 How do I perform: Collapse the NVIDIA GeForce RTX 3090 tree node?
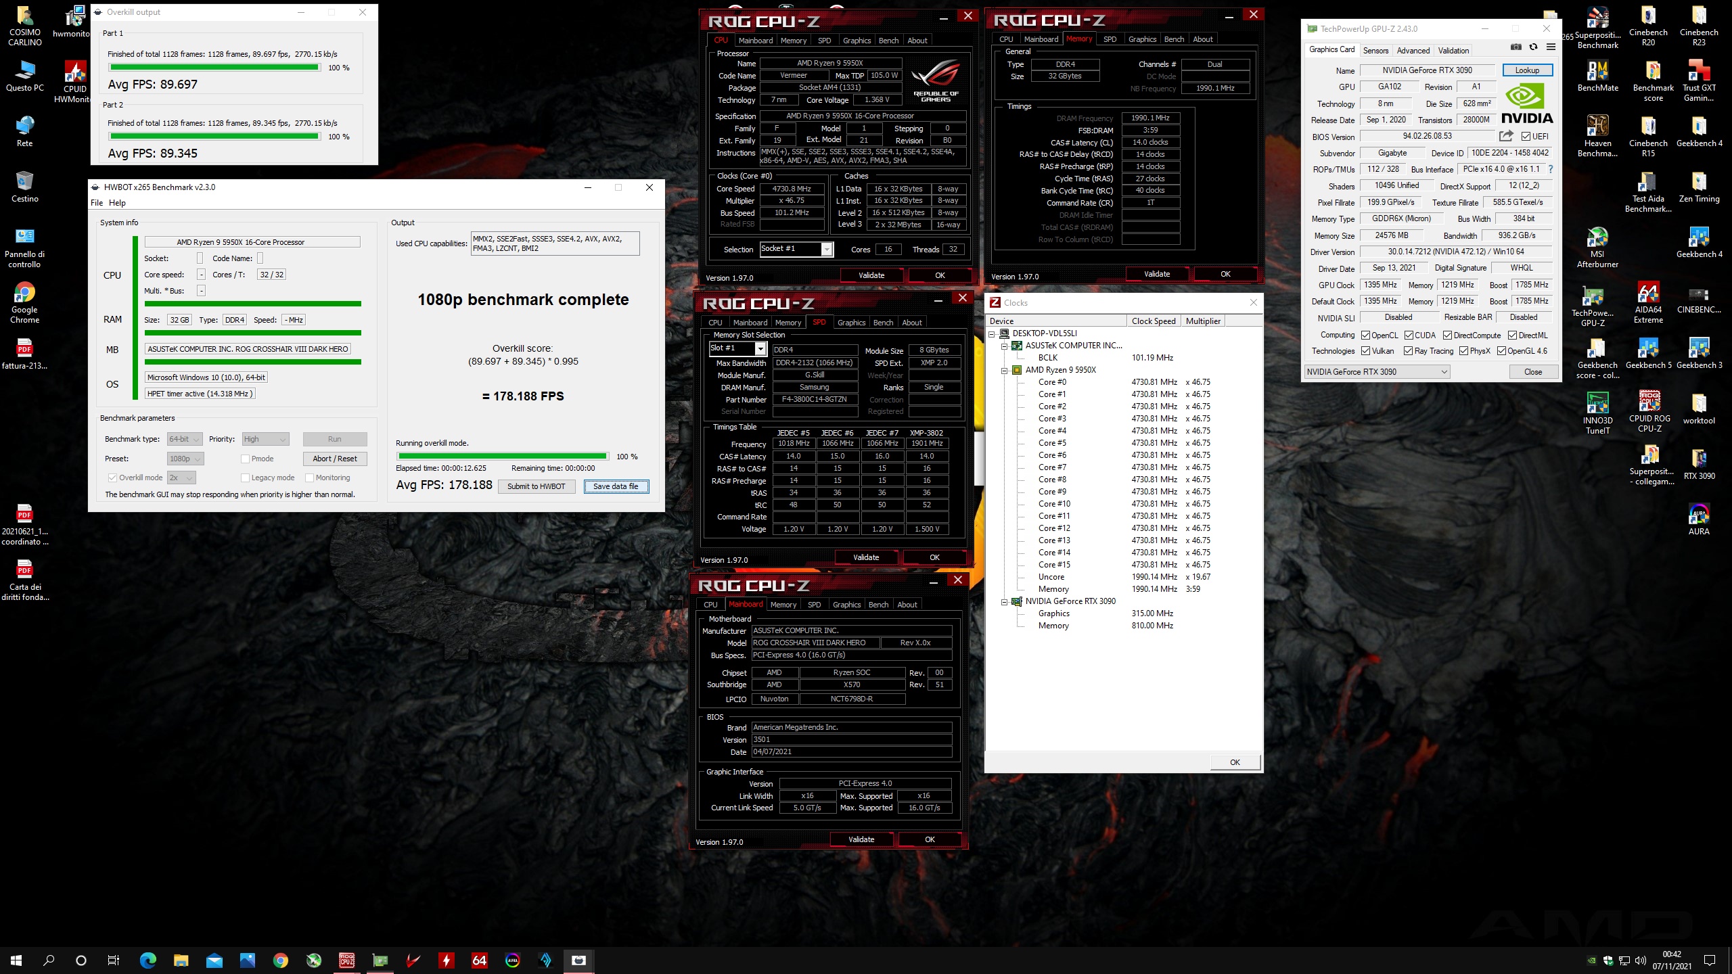(1005, 601)
